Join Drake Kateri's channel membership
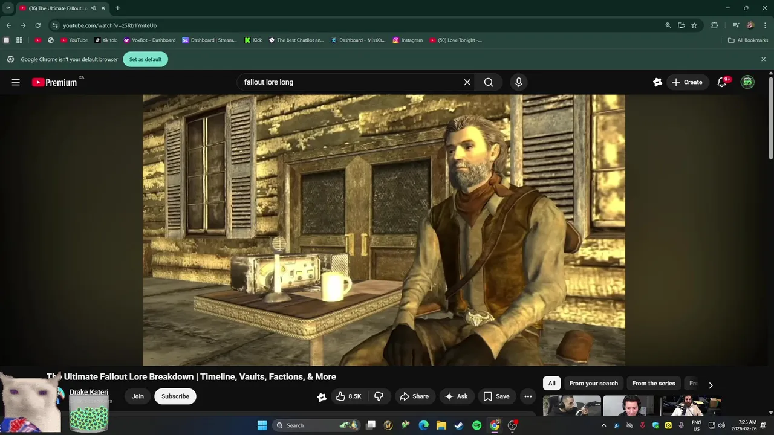 coord(138,396)
